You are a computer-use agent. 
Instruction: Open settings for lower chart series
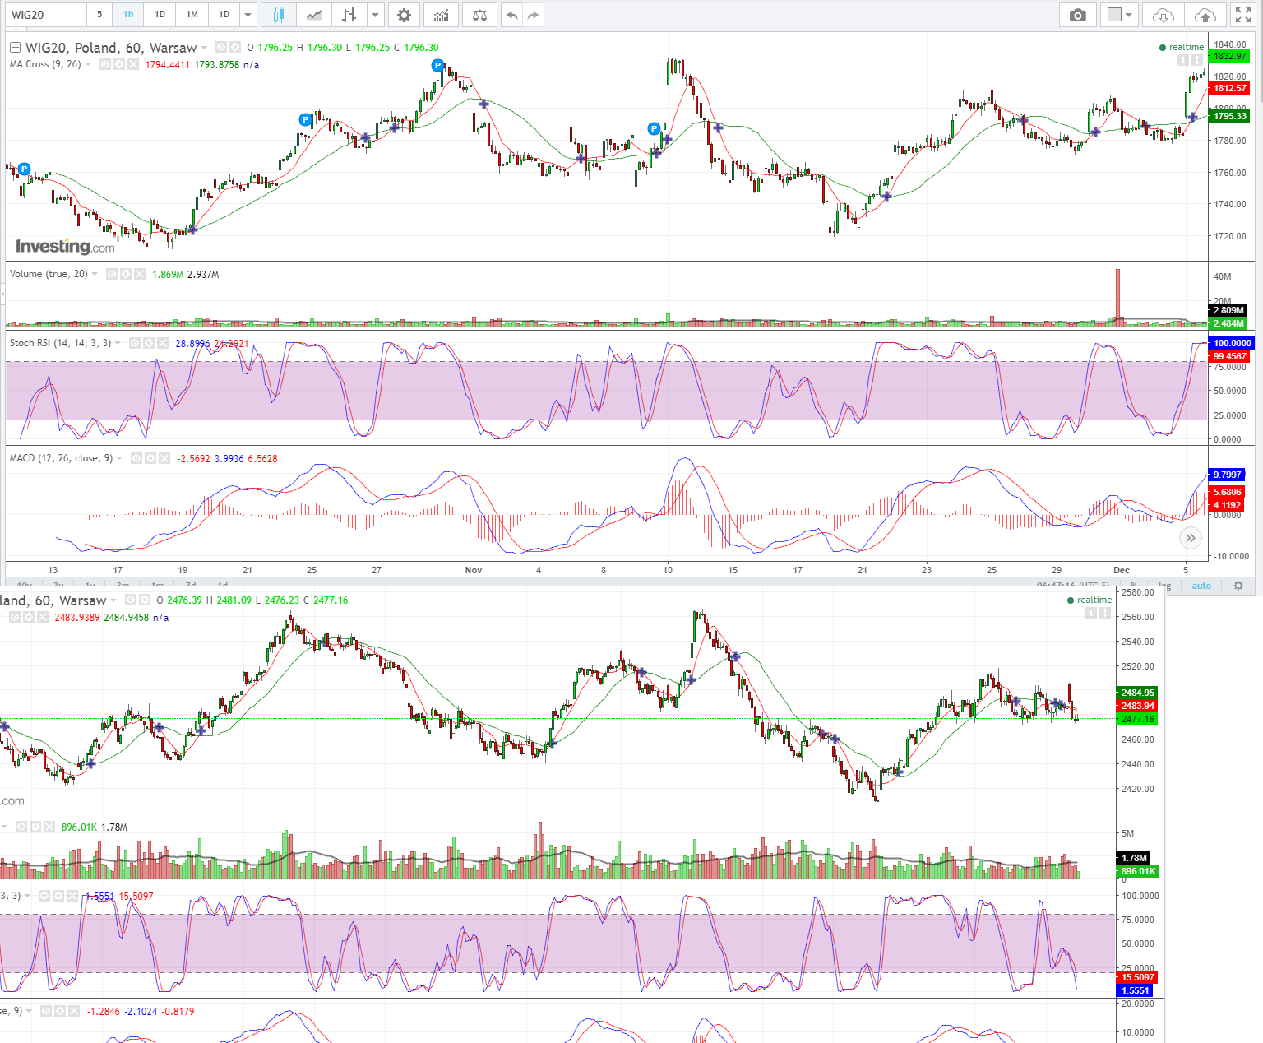(x=144, y=600)
